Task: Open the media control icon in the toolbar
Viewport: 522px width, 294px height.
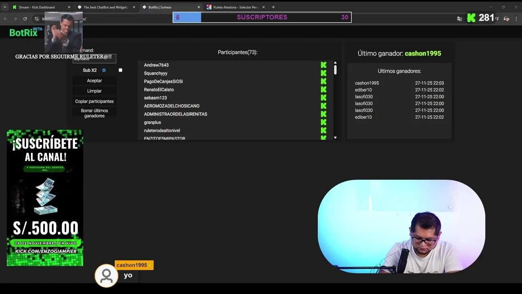Action: [497, 18]
